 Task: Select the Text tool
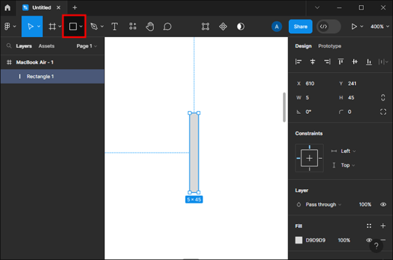click(115, 26)
